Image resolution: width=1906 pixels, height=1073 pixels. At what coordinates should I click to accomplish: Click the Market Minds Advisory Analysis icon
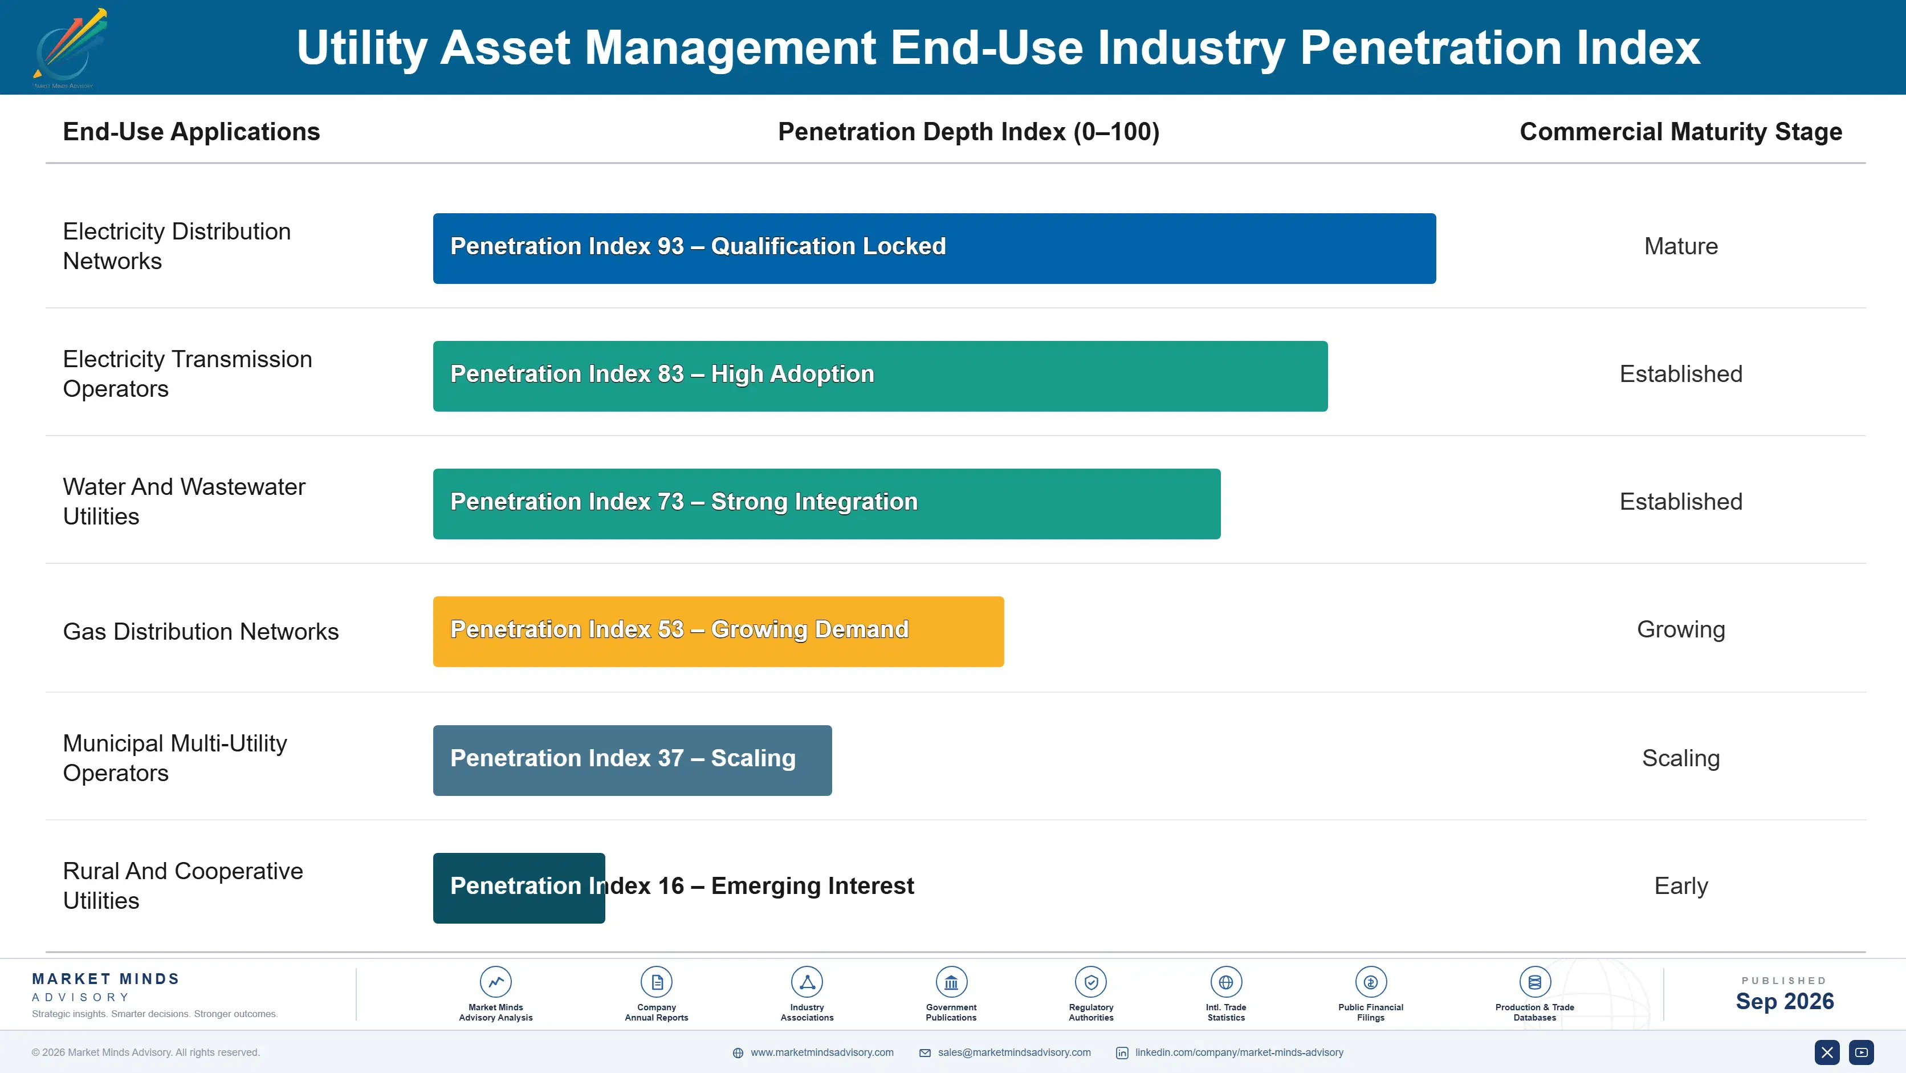(x=496, y=982)
